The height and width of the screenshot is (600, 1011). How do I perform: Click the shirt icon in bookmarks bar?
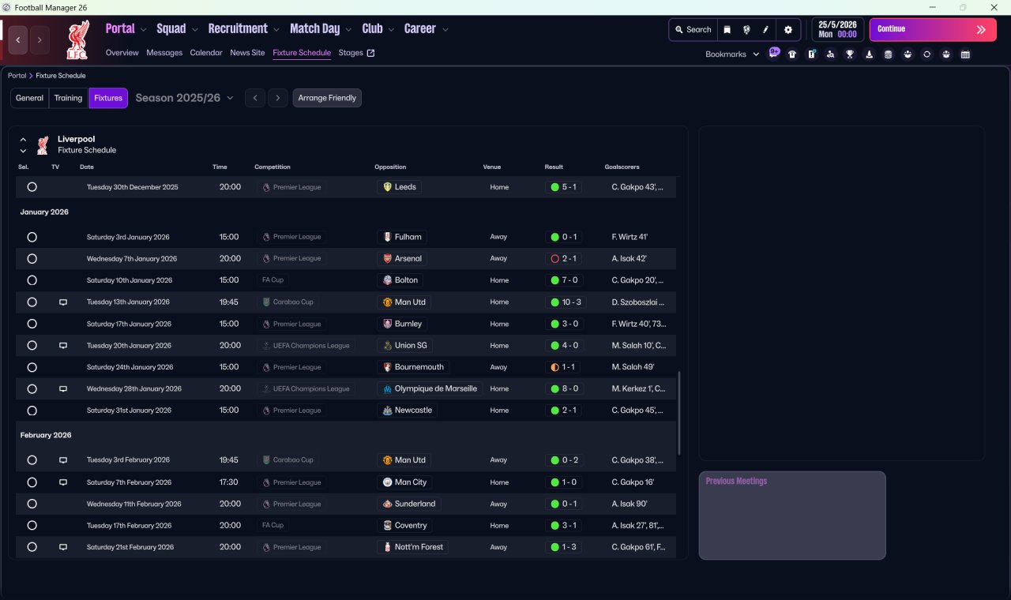[792, 54]
